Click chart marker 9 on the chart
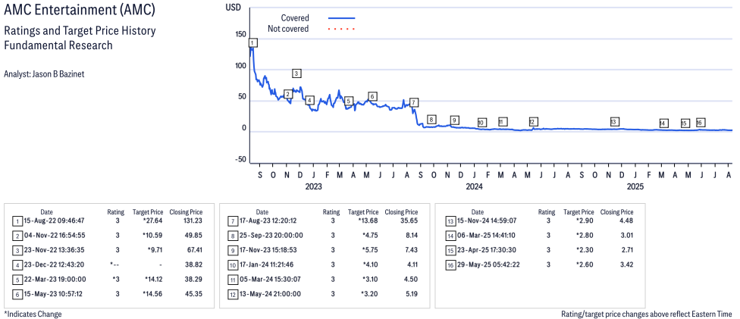740x319 pixels. click(x=454, y=120)
